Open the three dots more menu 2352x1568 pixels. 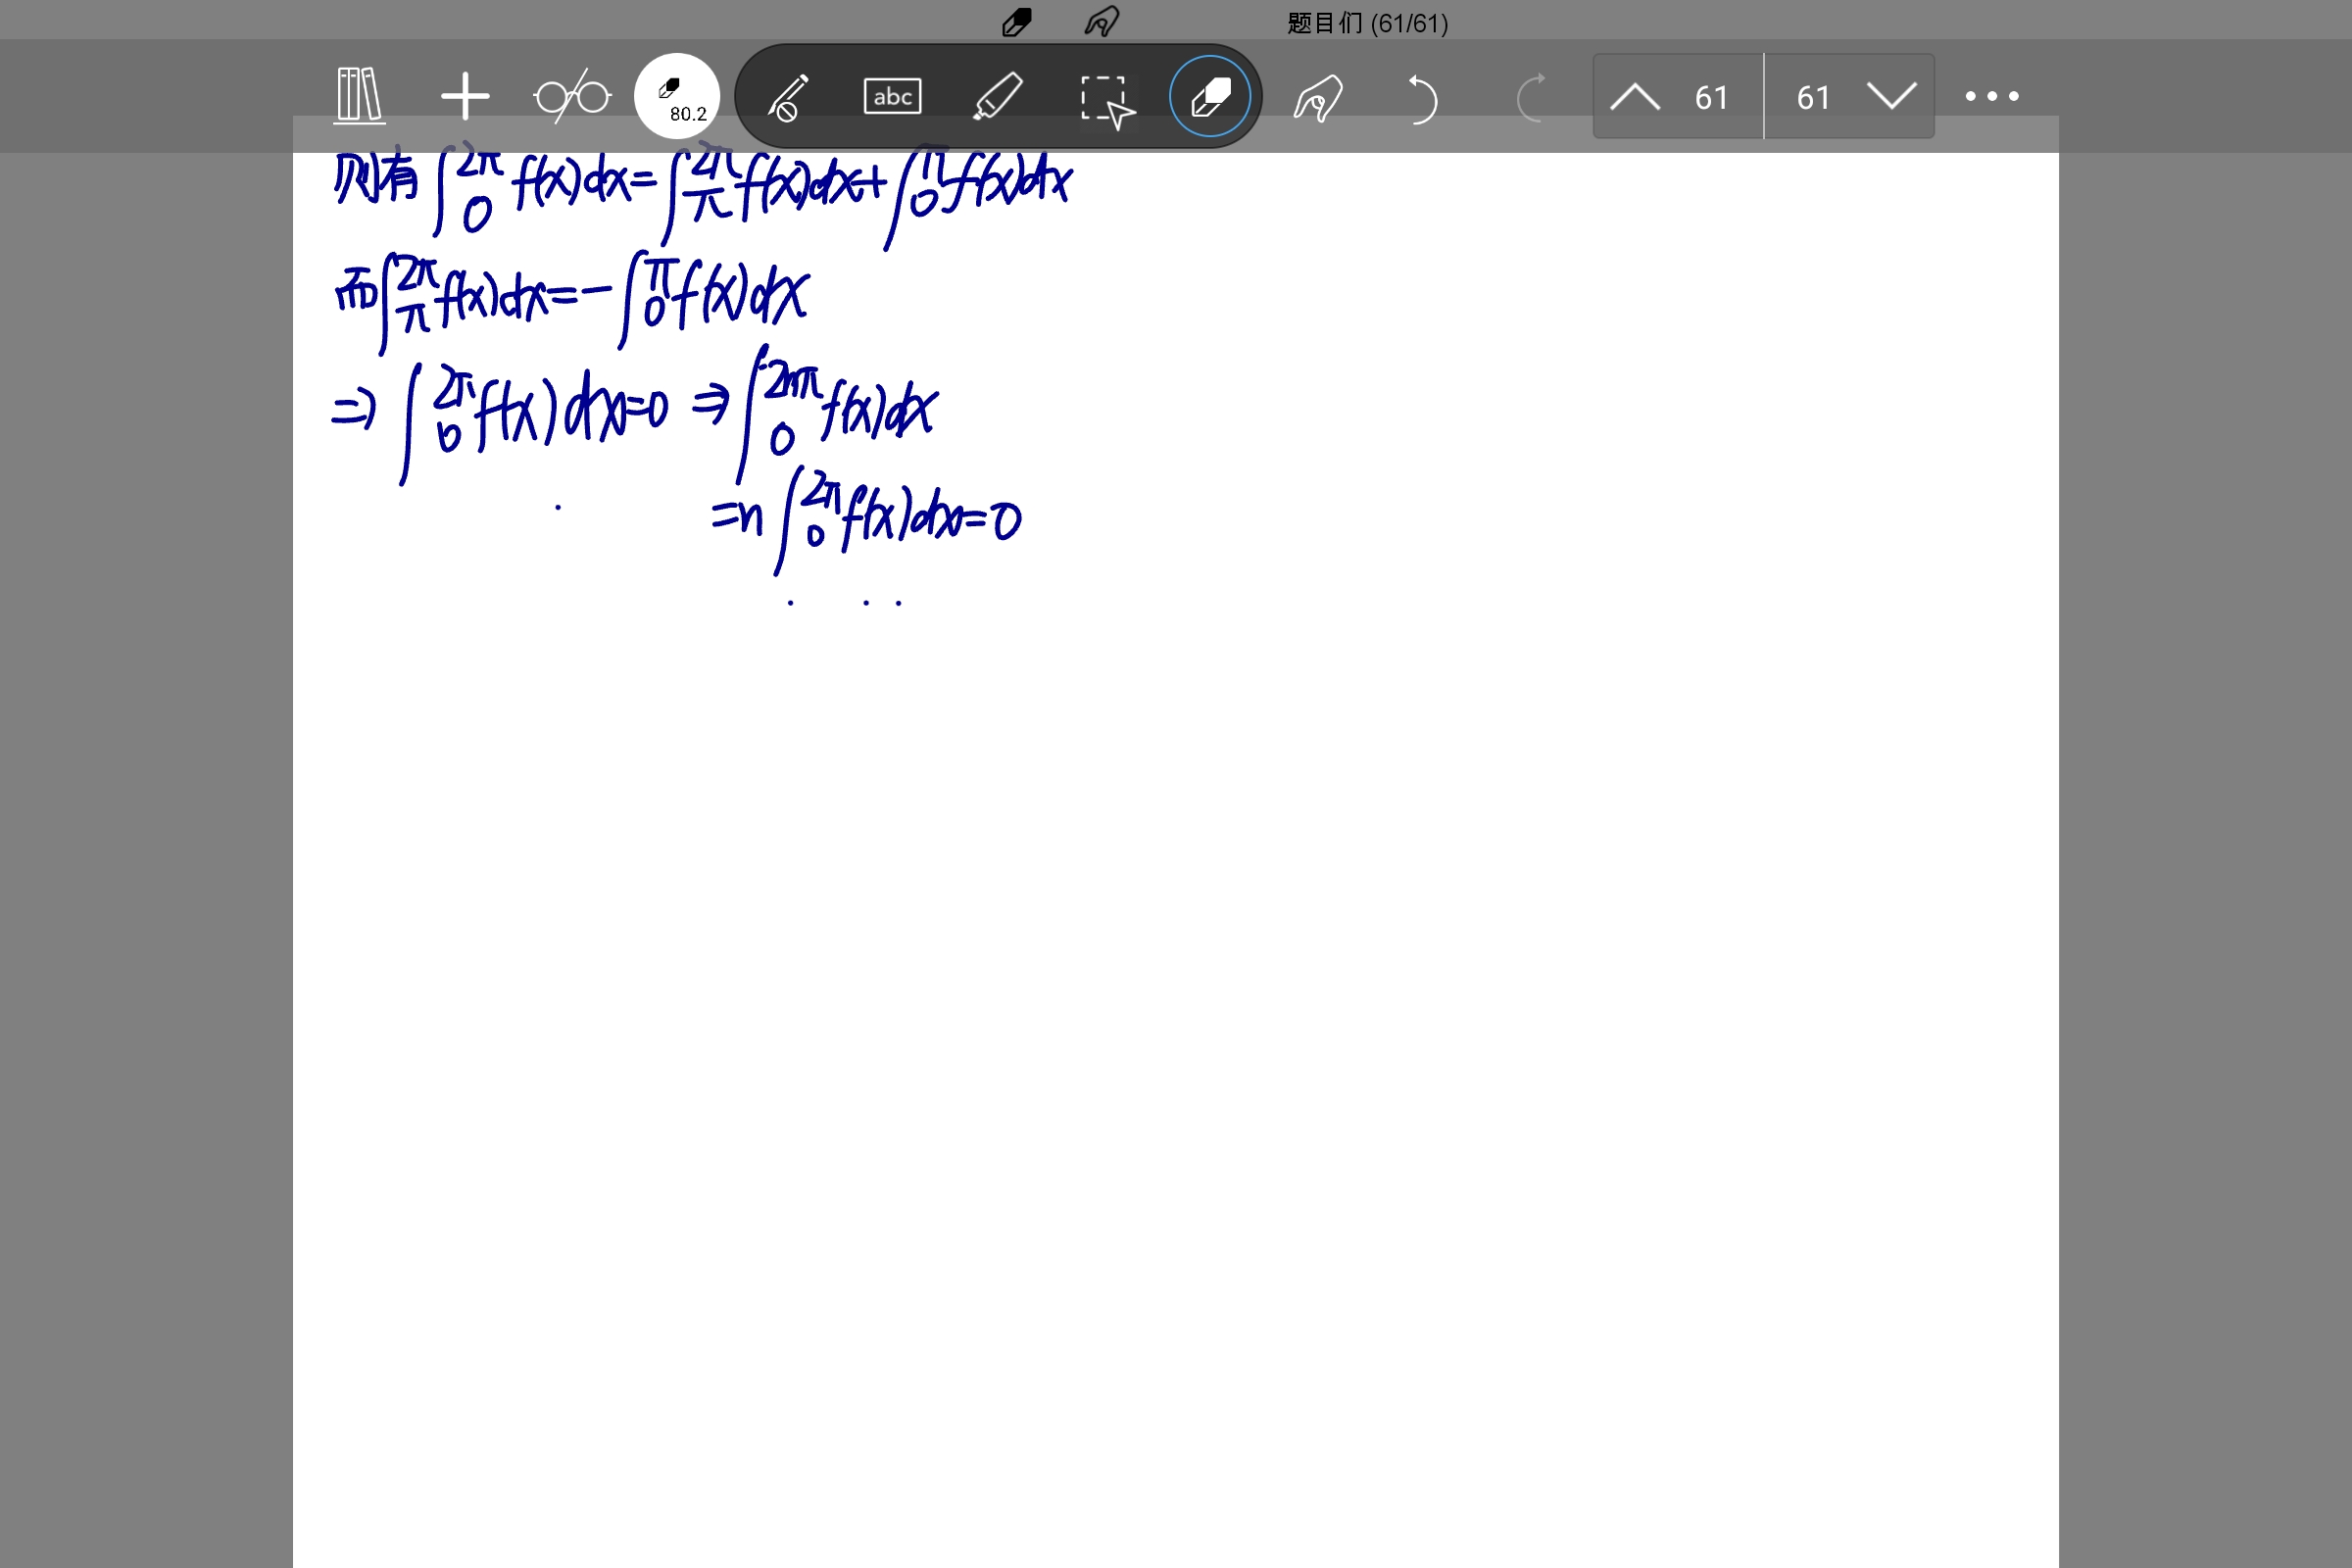pos(1991,97)
